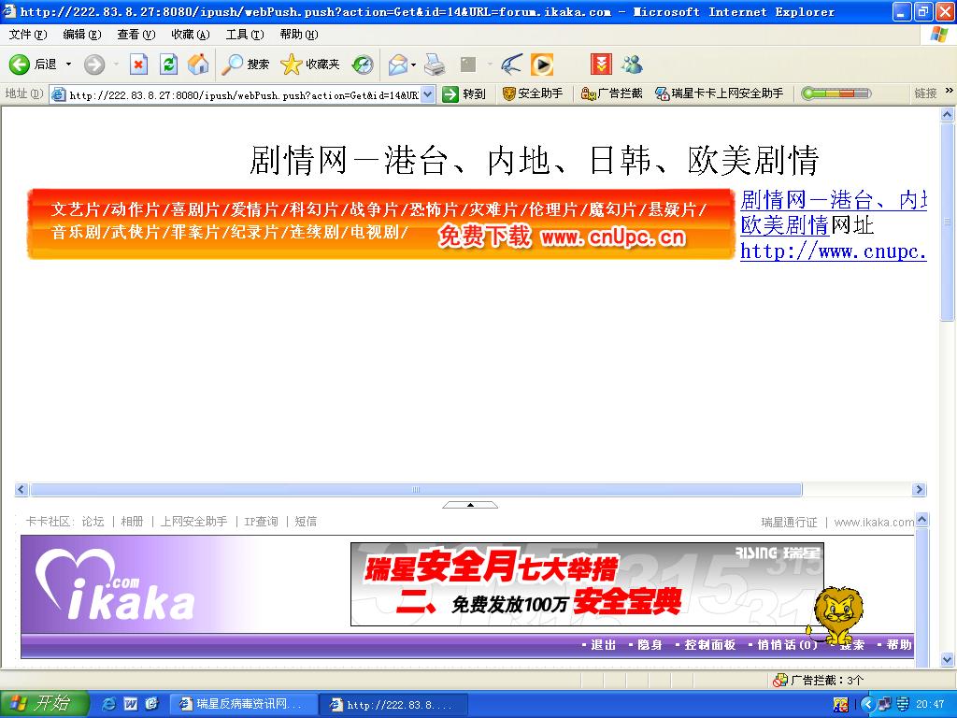Open the 搜索 search pane

pos(245,65)
